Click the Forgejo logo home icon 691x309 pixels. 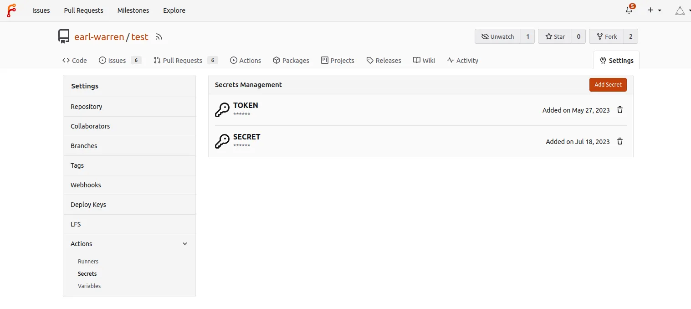click(x=11, y=10)
